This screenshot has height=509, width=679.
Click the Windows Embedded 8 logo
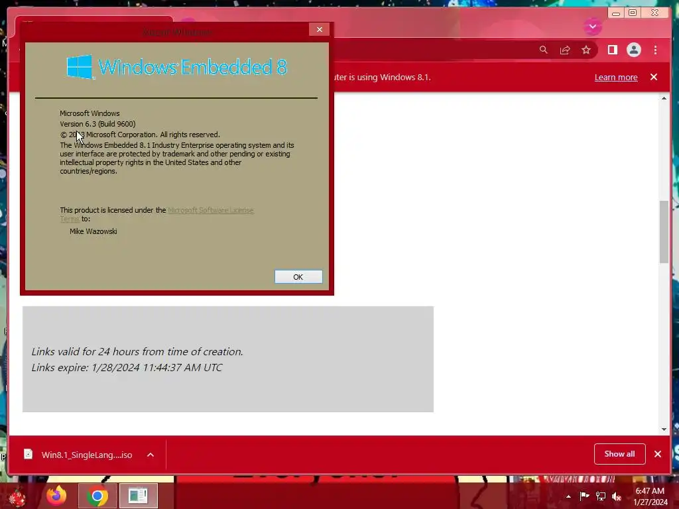tap(176, 67)
